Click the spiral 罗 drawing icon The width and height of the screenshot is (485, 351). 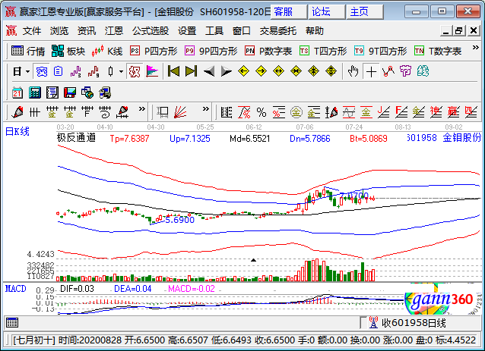tap(105, 112)
